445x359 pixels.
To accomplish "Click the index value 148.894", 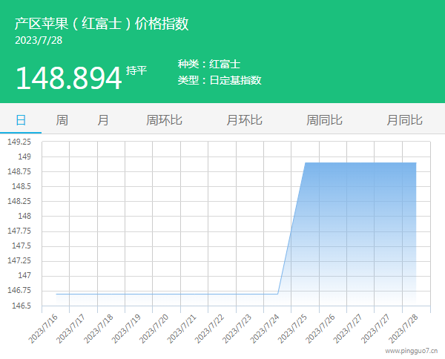I will click(68, 78).
